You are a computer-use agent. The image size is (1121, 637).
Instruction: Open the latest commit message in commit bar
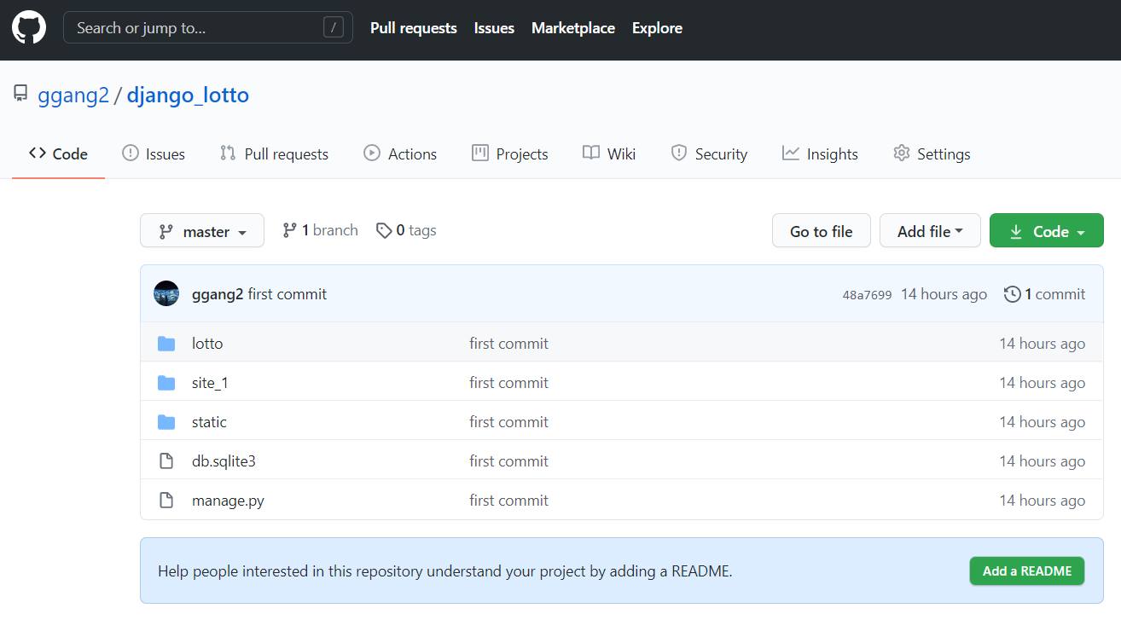click(288, 294)
